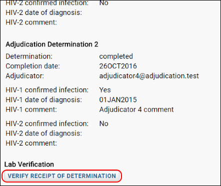Select the Adjudicator 4 comment text

(136, 110)
